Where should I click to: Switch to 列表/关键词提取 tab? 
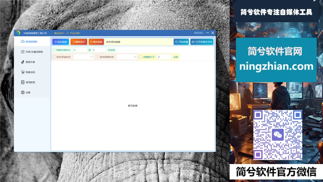[32, 52]
